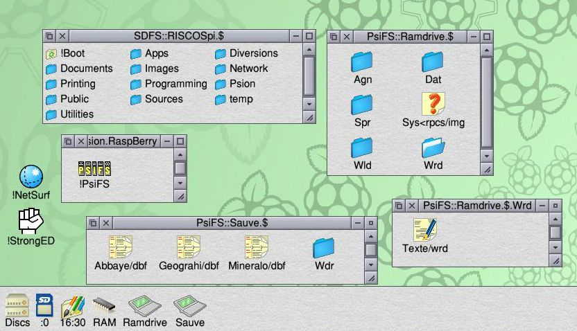
Task: Open the Mineralo/dbf database file
Action: coord(257,253)
